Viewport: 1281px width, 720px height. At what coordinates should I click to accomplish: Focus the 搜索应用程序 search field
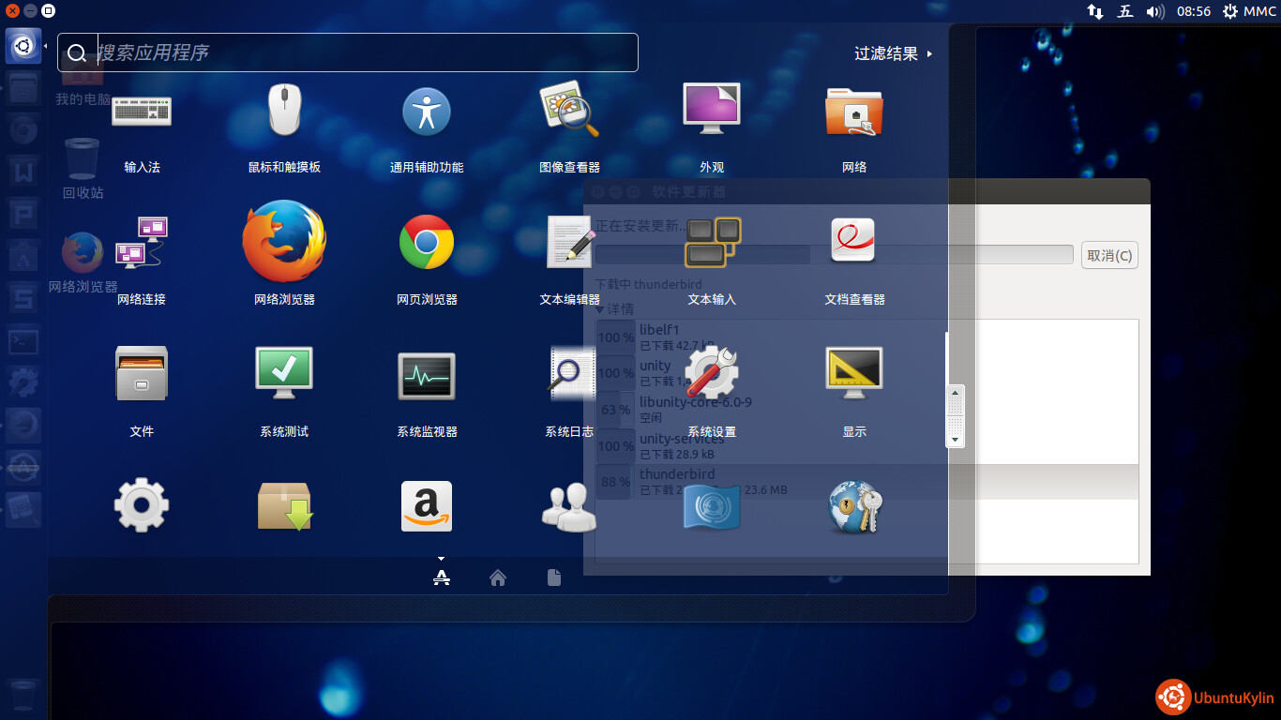366,52
